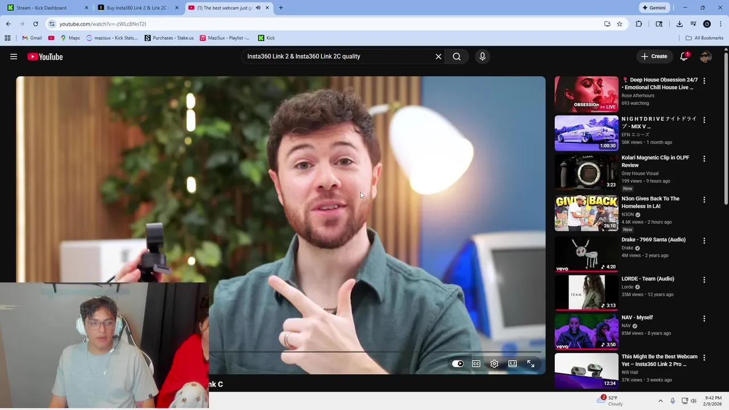729x410 pixels.
Task: Open a new browser tab
Action: pos(281,8)
